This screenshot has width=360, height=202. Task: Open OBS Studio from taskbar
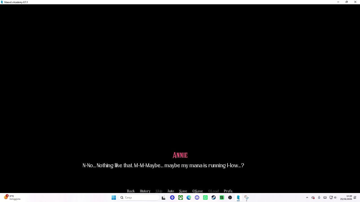pos(230,198)
